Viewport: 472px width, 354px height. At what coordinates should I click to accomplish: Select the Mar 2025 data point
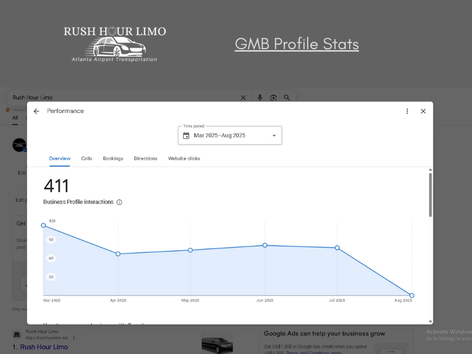click(43, 225)
